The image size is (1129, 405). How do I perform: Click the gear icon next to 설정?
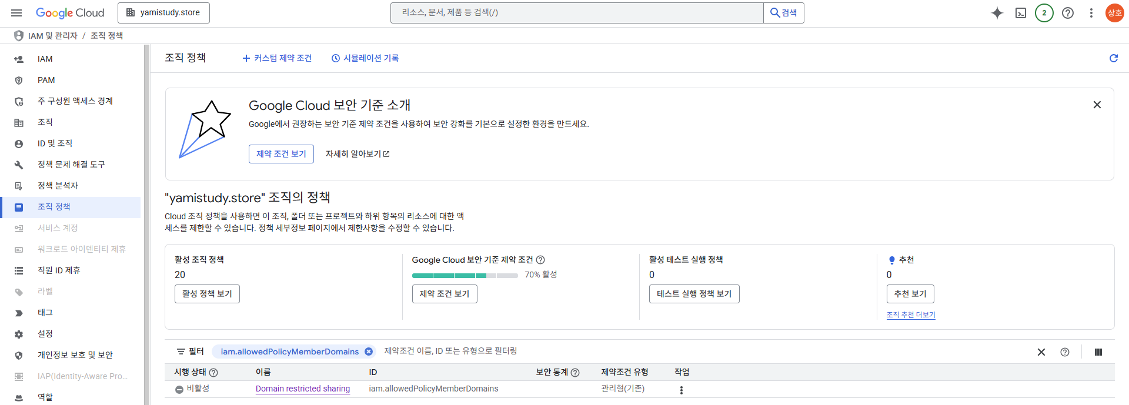pyautogui.click(x=19, y=334)
